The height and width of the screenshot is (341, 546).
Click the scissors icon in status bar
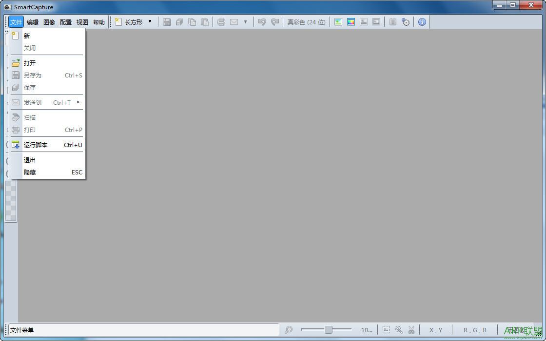click(x=411, y=330)
